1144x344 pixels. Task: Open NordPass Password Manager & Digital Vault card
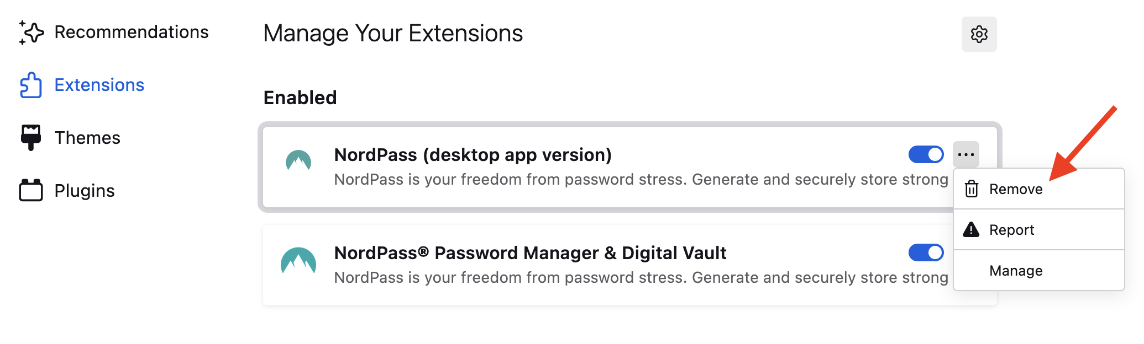click(x=529, y=253)
